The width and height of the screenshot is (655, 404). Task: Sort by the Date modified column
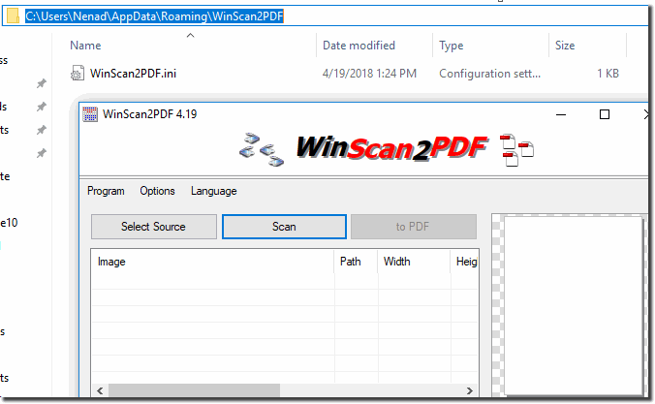[x=359, y=46]
